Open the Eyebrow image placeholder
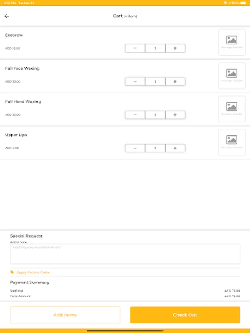The height and width of the screenshot is (333, 250). click(231, 43)
